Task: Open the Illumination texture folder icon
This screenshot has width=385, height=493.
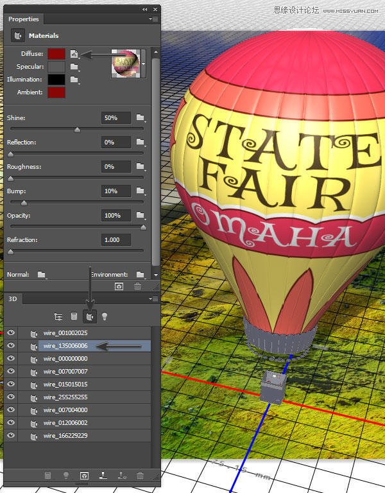Action: [x=74, y=80]
